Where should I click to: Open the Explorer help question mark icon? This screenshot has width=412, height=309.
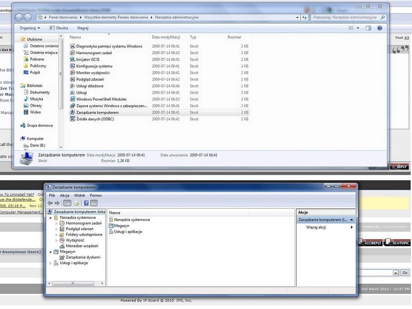[x=380, y=28]
